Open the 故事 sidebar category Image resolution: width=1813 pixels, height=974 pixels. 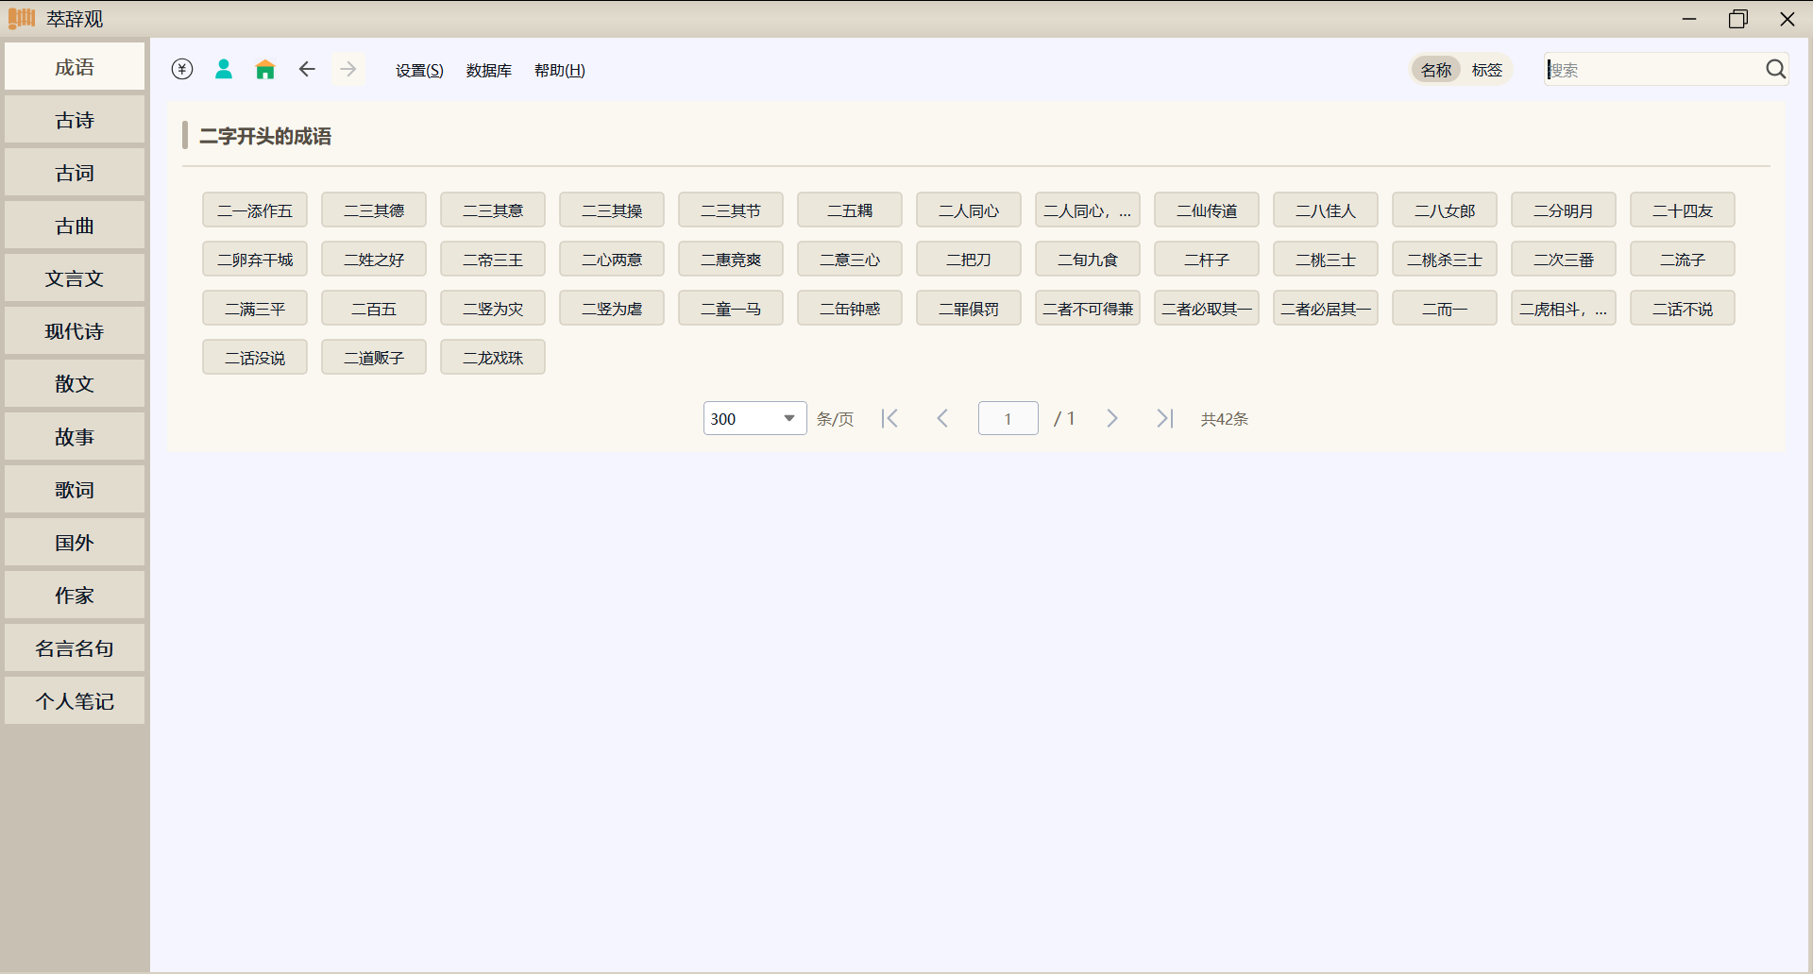click(75, 437)
